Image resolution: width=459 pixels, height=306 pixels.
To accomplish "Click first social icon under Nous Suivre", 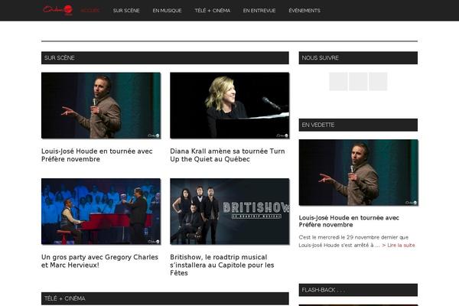I will (x=338, y=81).
